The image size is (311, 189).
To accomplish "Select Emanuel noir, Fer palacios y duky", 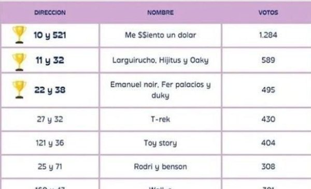I will point(161,90).
